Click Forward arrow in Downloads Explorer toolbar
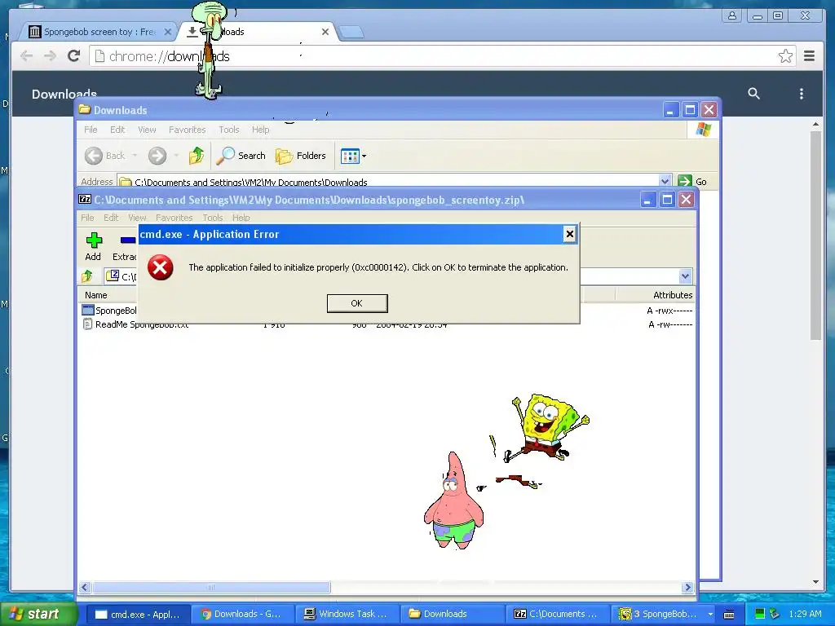This screenshot has width=835, height=626. (x=157, y=156)
